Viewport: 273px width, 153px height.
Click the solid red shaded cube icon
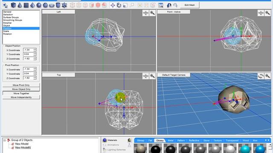98,5
